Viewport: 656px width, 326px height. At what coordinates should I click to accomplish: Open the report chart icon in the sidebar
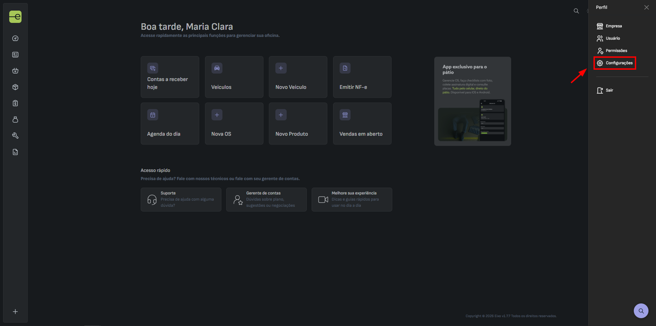pos(15,152)
